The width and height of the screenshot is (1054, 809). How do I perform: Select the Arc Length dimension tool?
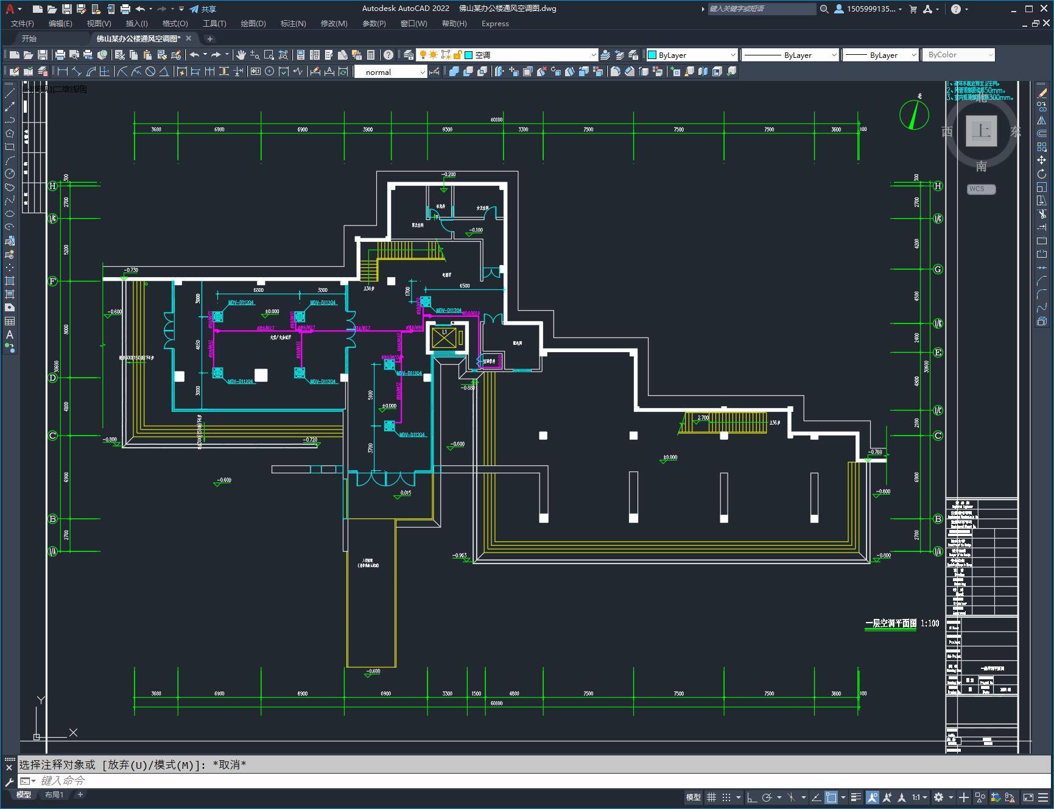[91, 72]
